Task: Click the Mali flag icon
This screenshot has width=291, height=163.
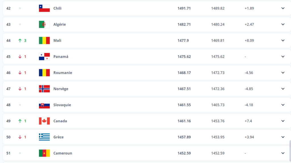Action: coord(44,41)
